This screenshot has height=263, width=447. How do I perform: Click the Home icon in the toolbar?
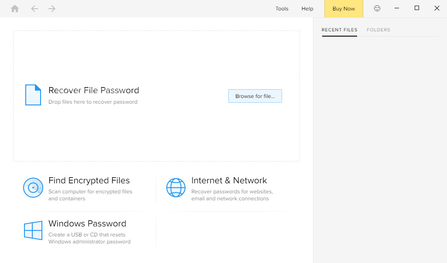point(15,9)
